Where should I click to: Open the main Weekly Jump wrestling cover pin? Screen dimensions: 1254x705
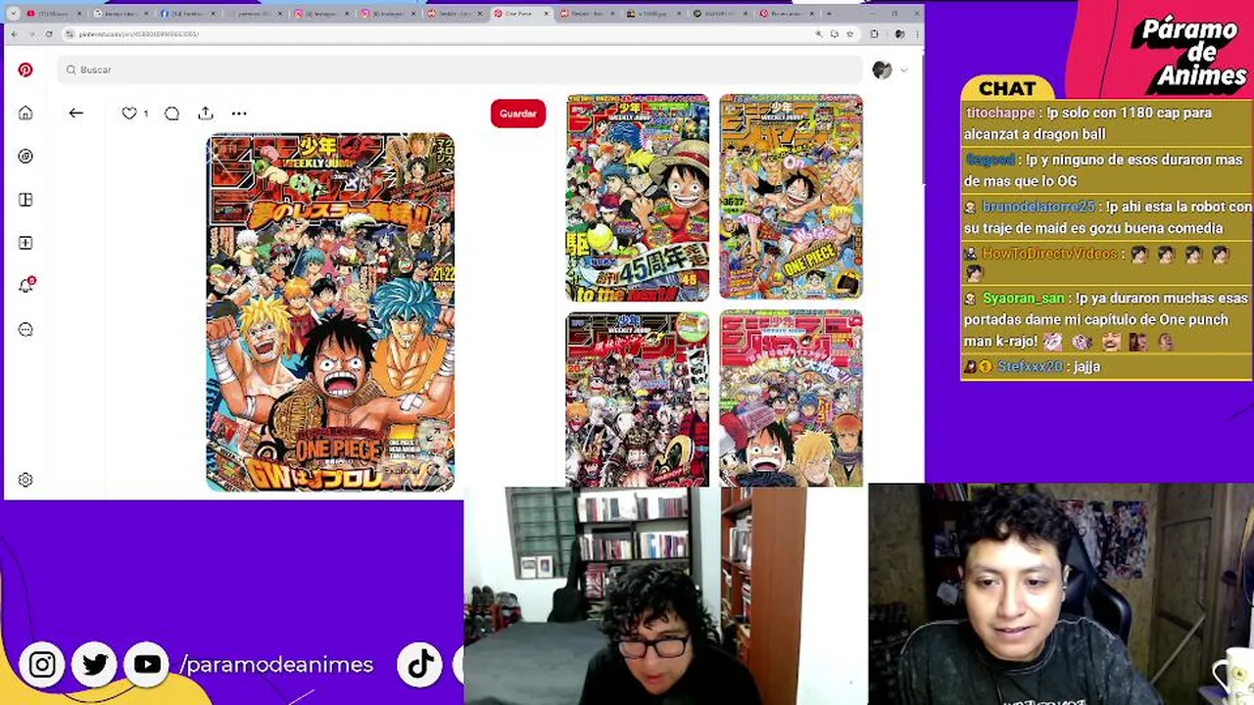(x=330, y=312)
